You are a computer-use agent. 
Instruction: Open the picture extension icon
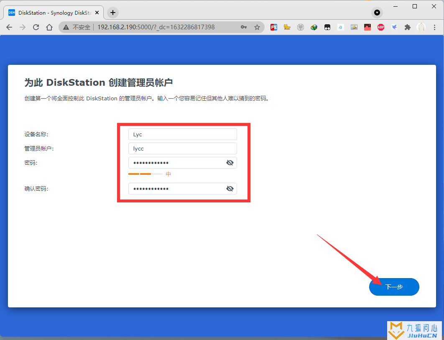coord(354,27)
